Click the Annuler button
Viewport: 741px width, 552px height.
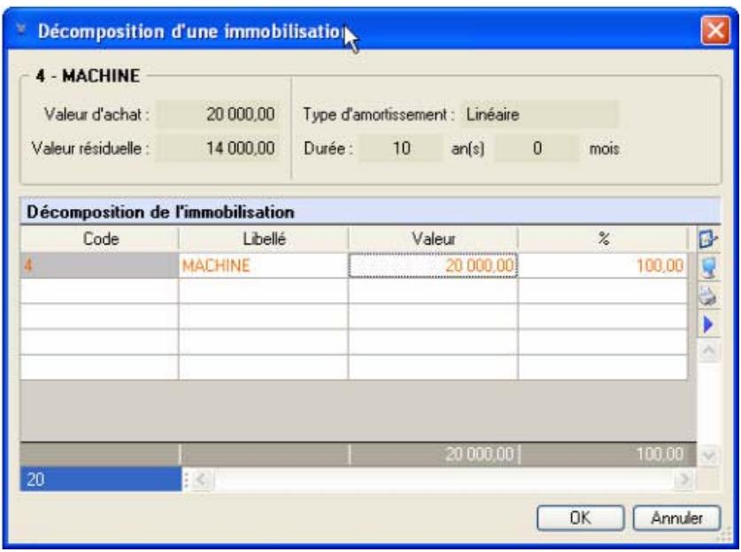tap(676, 518)
